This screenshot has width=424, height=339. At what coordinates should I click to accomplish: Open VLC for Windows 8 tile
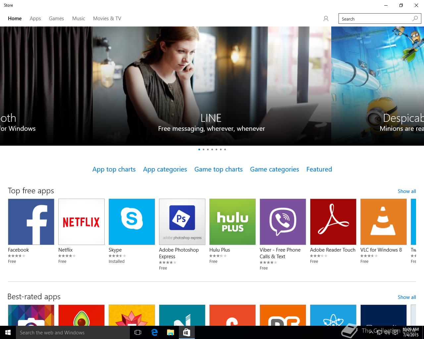click(384, 222)
